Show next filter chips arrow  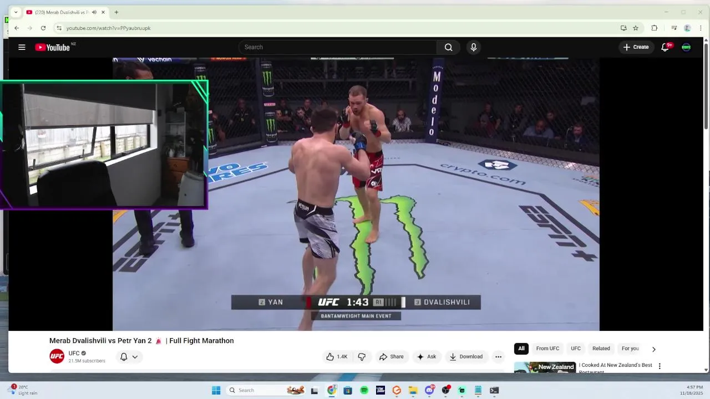653,349
